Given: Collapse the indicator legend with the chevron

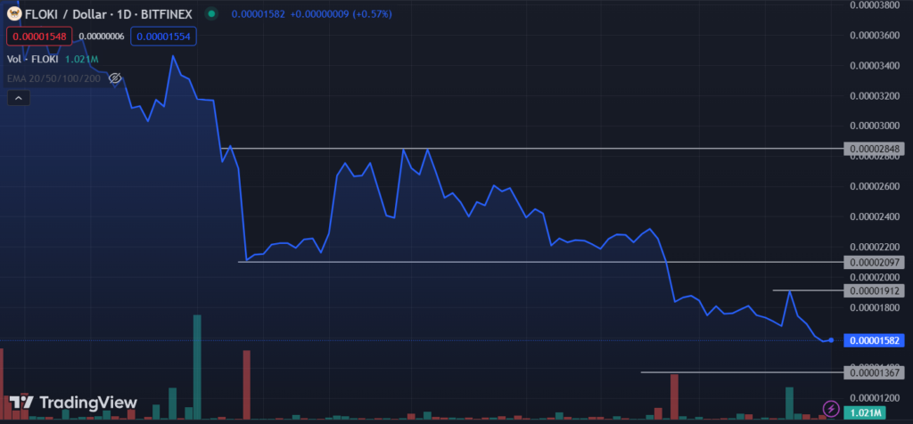Looking at the screenshot, I should 18,98.
